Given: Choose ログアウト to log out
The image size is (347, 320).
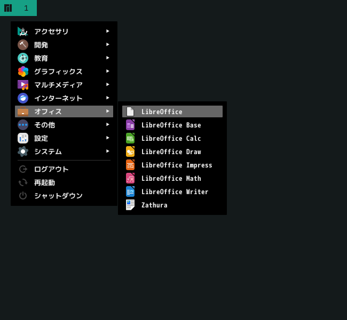Looking at the screenshot, I should pos(64,169).
